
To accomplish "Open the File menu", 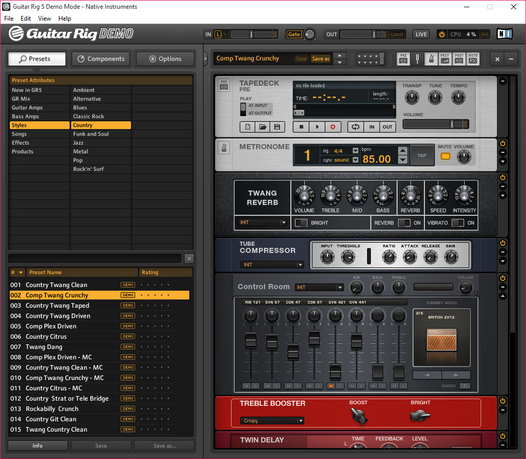I will coord(9,19).
